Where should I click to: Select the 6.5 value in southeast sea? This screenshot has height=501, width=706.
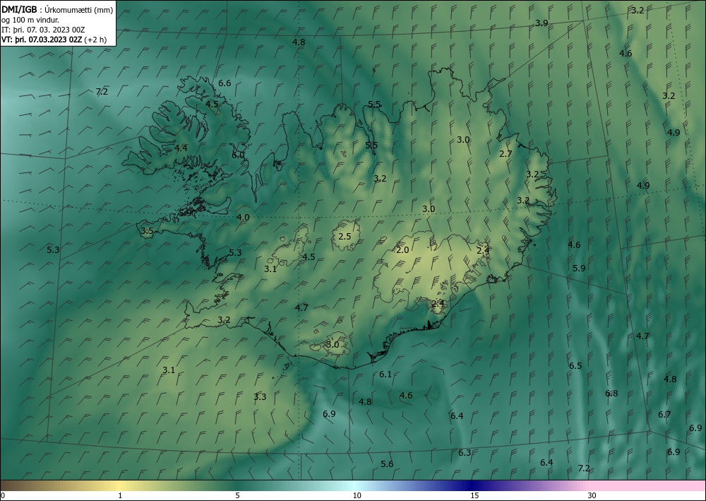point(575,366)
